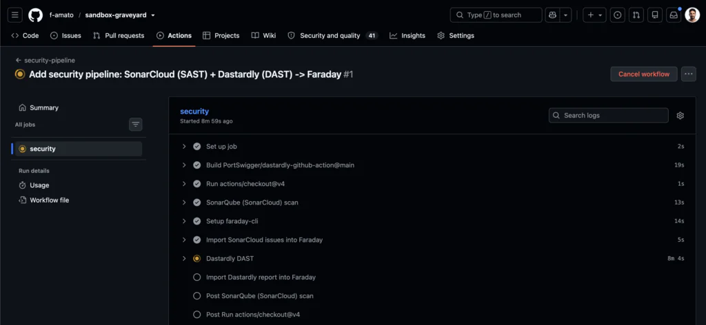Image resolution: width=706 pixels, height=325 pixels.
Task: Open the Insights tab
Action: tap(407, 36)
